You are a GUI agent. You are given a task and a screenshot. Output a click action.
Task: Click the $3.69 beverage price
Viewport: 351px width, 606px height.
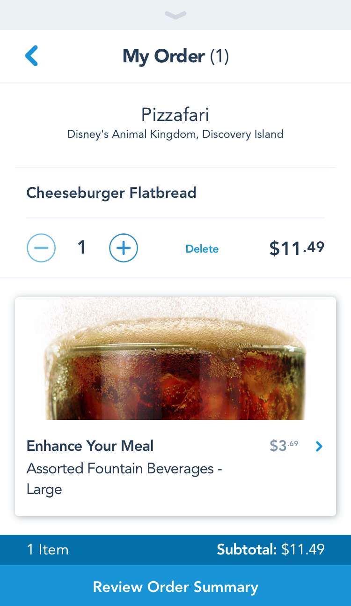(284, 446)
